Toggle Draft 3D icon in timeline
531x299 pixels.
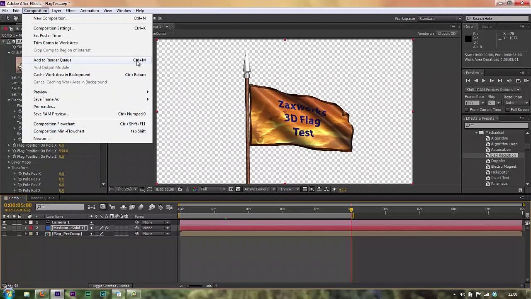tap(112, 207)
